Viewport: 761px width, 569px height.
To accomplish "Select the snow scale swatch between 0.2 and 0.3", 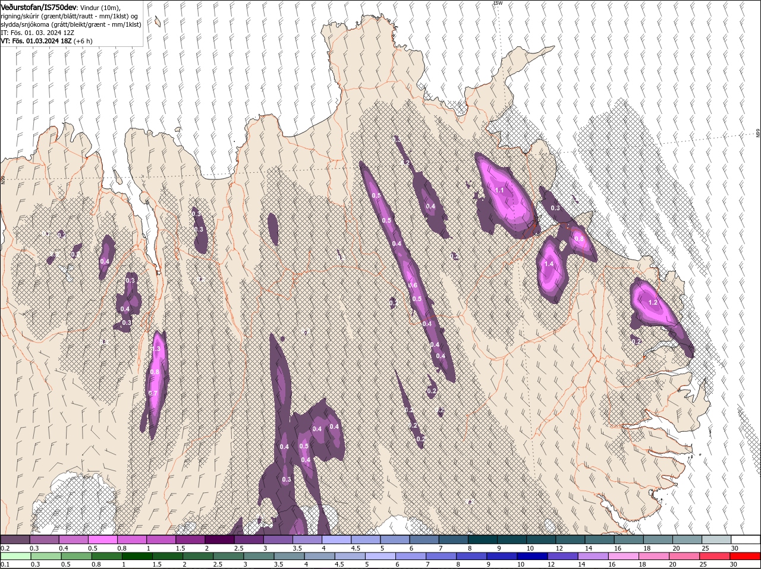I will pos(15,539).
